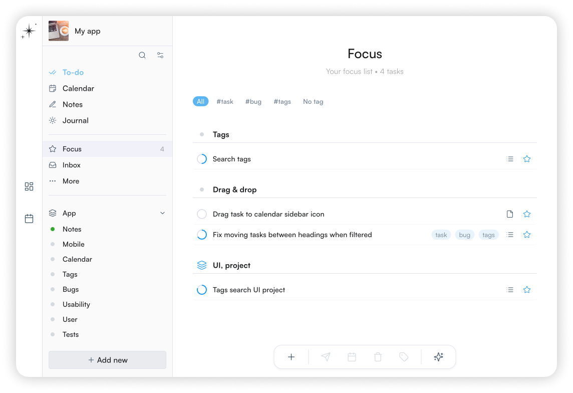Click the tag icon in bottom toolbar
This screenshot has height=393, width=573.
coord(404,357)
